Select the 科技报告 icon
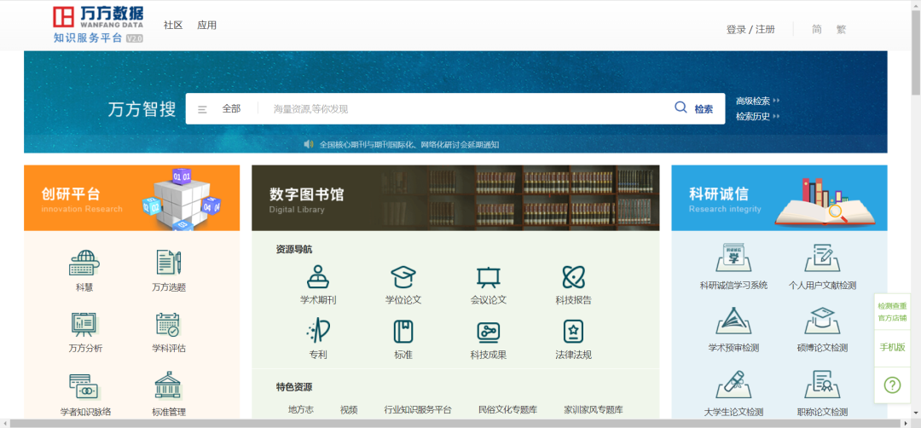Image resolution: width=921 pixels, height=428 pixels. coord(573,277)
